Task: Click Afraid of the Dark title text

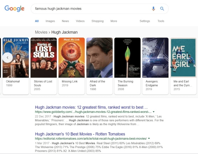Action: [x=97, y=84]
